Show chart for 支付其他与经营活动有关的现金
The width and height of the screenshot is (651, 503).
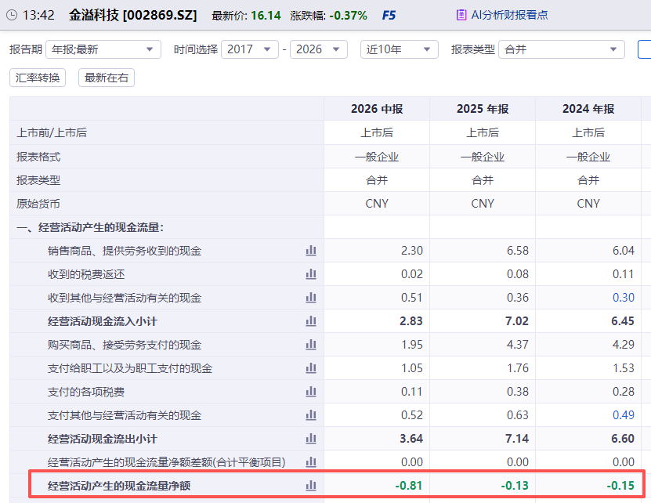[x=311, y=415]
